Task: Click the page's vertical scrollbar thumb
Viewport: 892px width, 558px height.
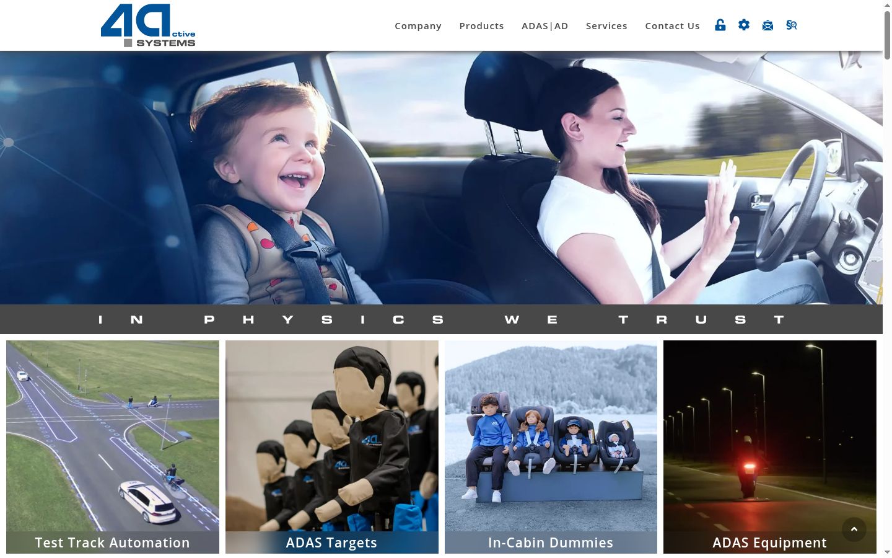Action: (887, 35)
